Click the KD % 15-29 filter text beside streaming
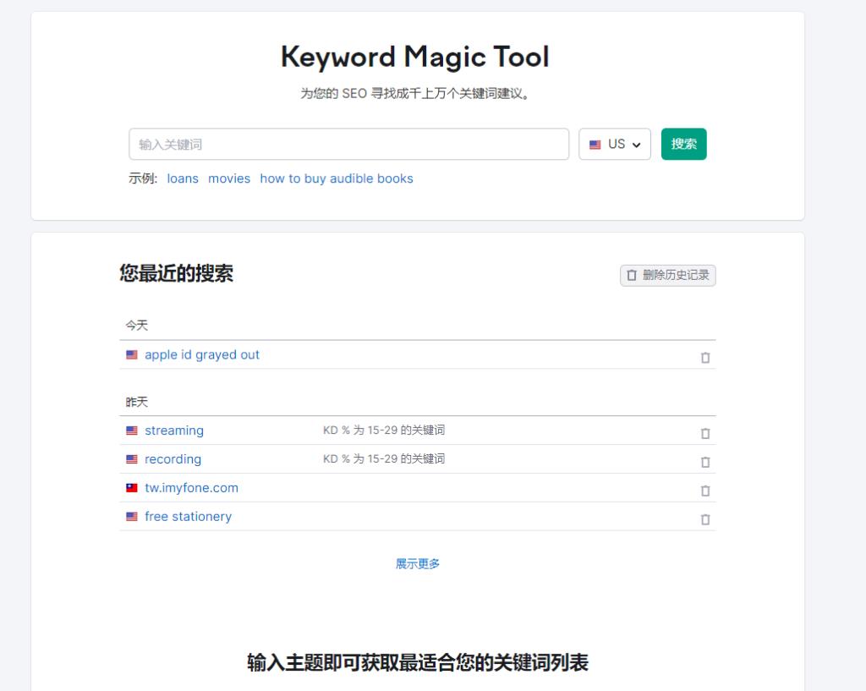 (x=384, y=430)
